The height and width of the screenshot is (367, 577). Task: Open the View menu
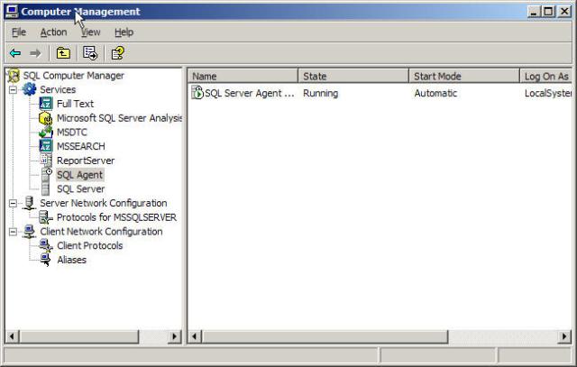tap(90, 32)
